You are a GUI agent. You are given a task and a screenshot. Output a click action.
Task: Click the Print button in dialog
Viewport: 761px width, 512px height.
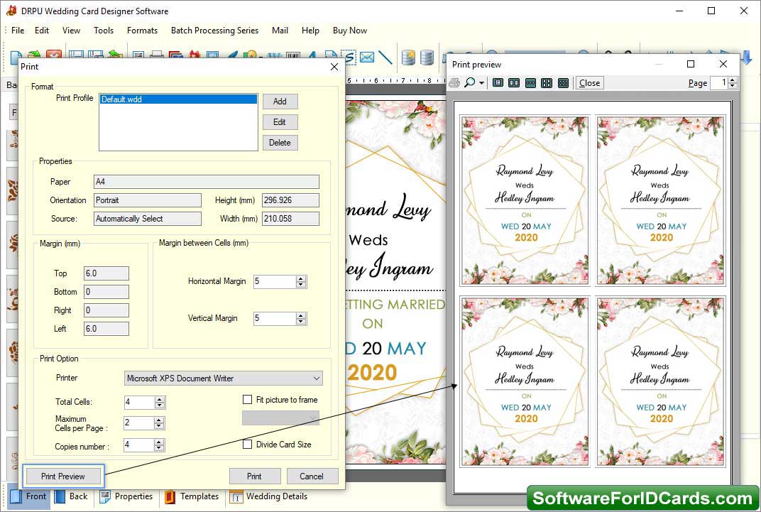click(254, 476)
